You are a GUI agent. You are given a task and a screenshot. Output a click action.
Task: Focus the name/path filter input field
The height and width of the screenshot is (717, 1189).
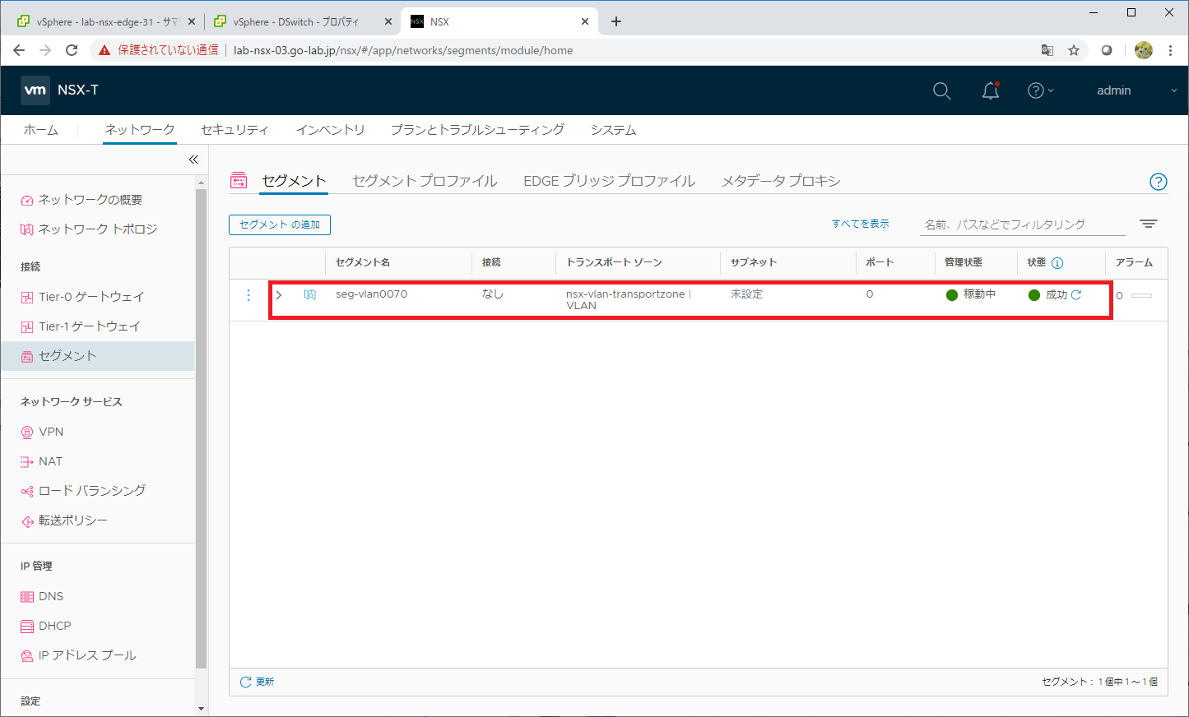point(1022,224)
